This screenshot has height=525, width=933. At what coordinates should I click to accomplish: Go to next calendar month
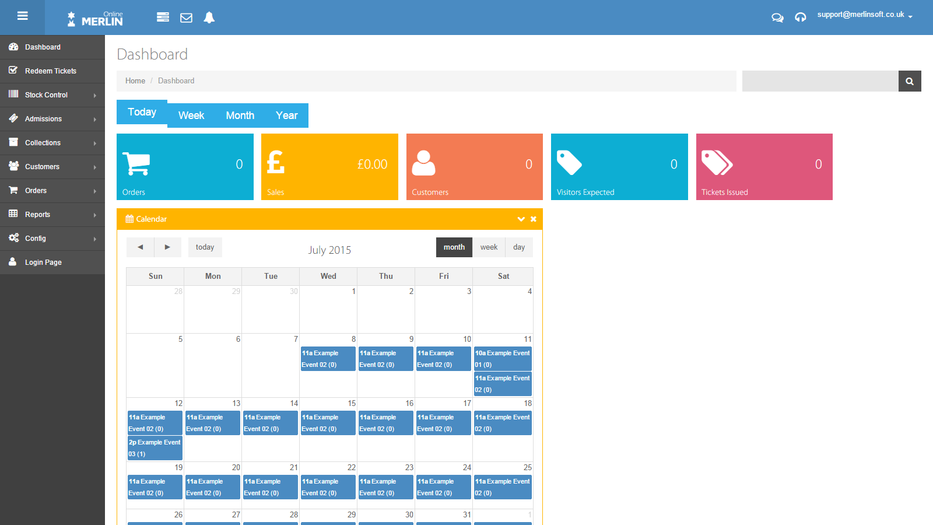[167, 247]
